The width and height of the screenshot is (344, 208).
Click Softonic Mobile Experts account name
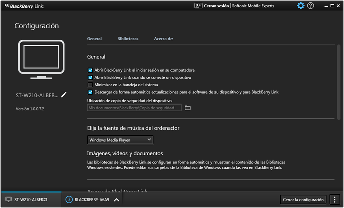[x=253, y=6]
